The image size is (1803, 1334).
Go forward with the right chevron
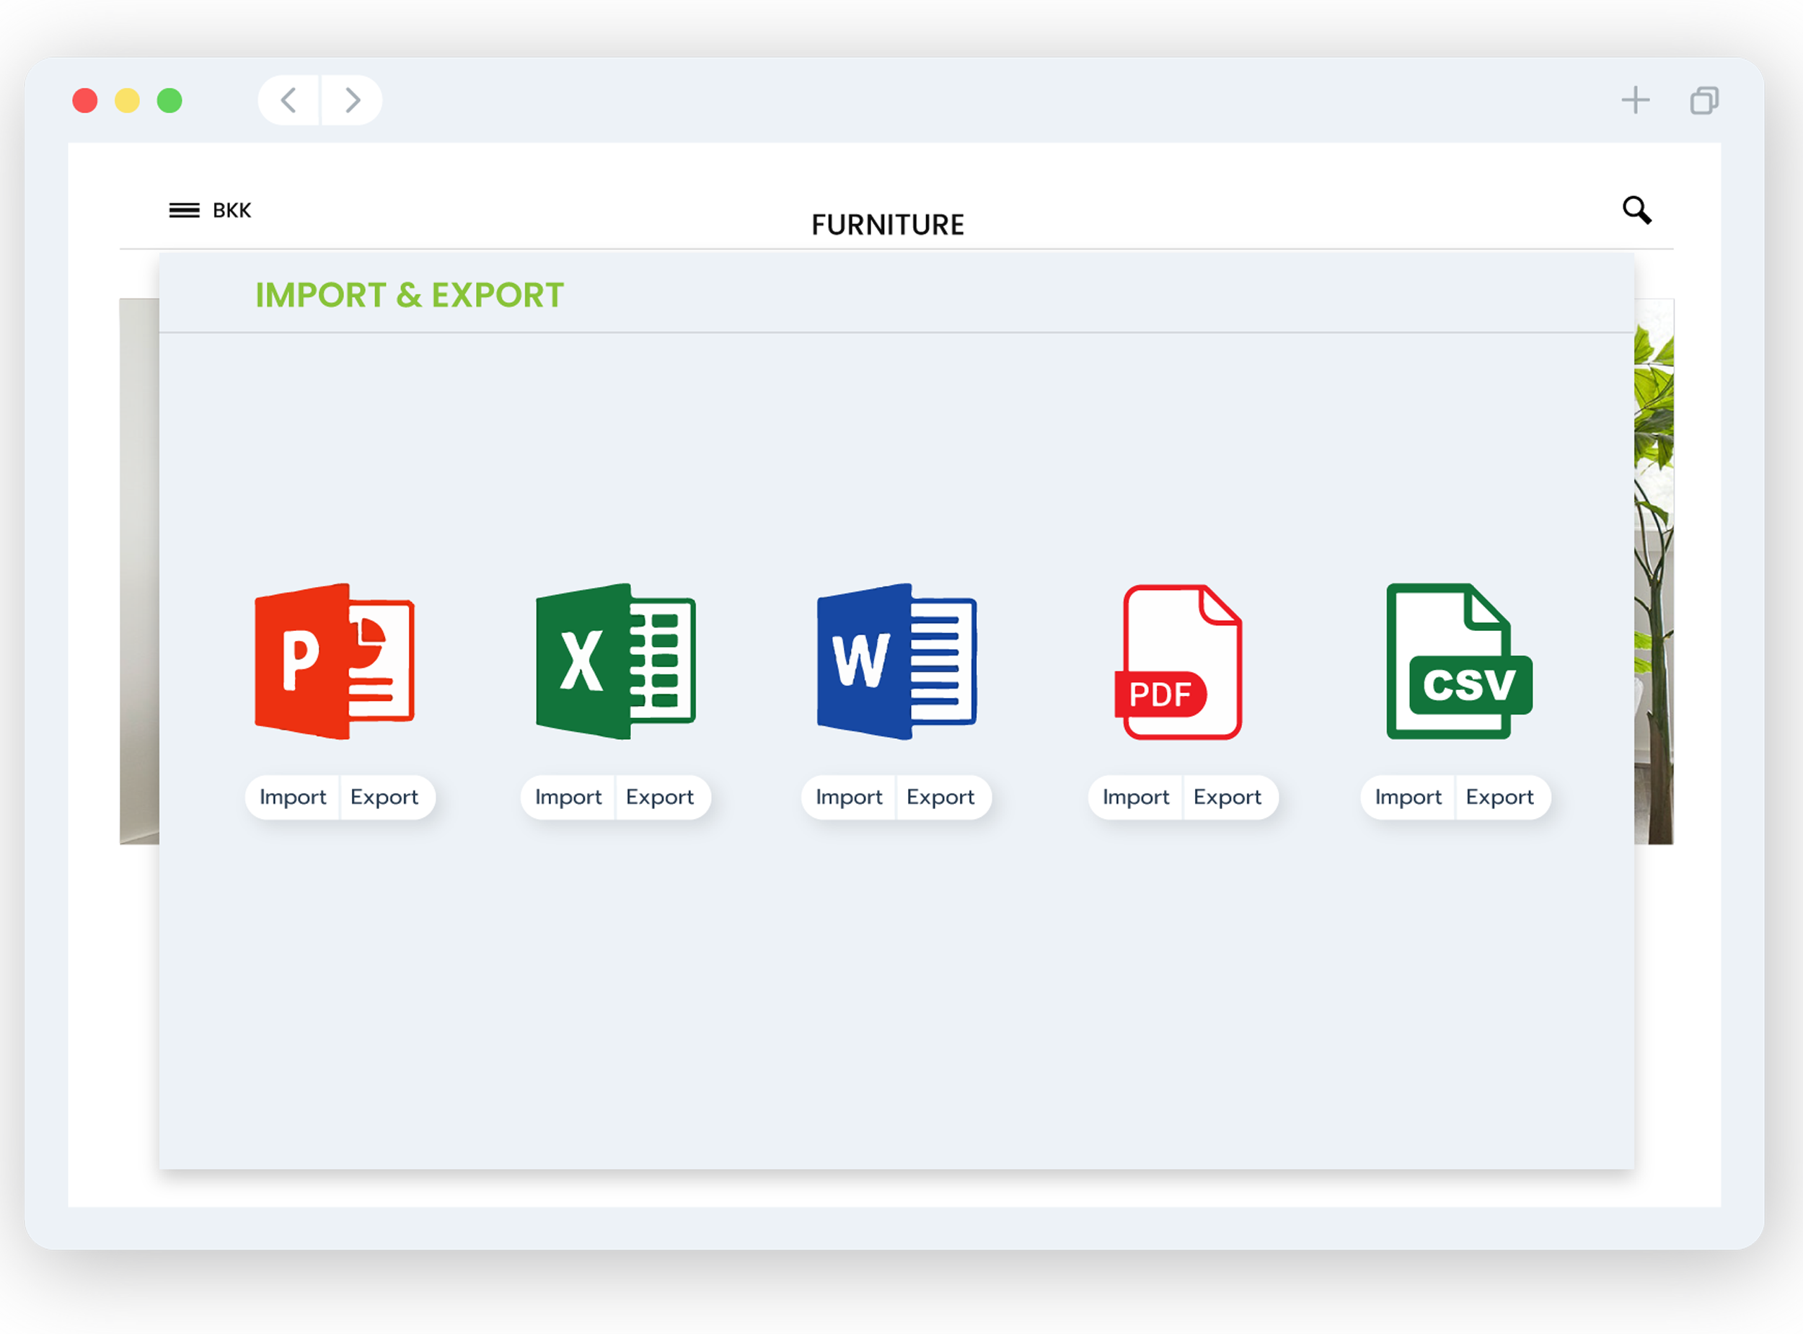click(x=352, y=100)
